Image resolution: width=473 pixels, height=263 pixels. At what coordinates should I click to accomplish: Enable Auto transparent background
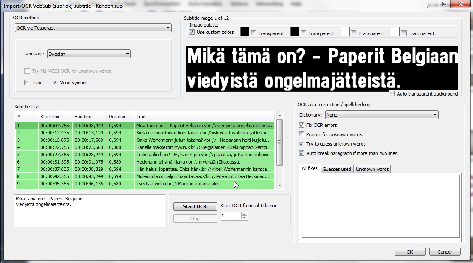click(x=392, y=94)
